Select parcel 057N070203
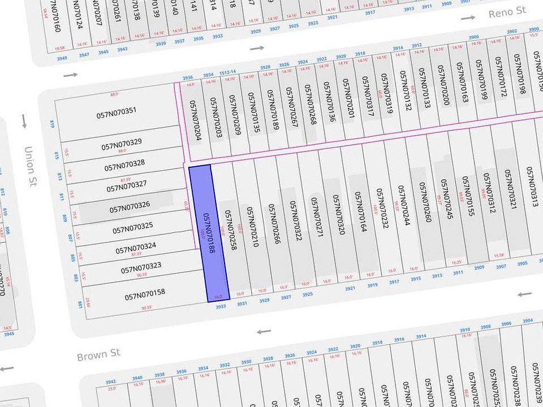 coord(216,117)
